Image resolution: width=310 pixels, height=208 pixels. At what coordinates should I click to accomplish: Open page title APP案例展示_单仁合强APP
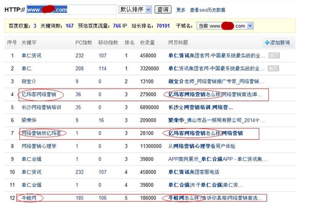pyautogui.click(x=218, y=159)
